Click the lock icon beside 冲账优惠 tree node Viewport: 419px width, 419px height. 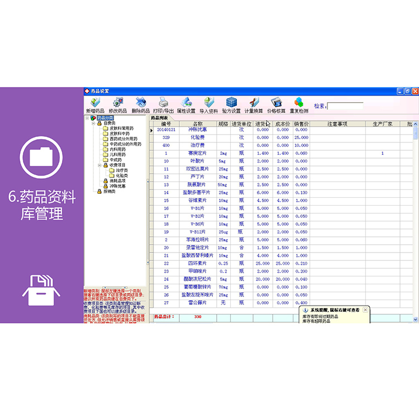[106, 186]
